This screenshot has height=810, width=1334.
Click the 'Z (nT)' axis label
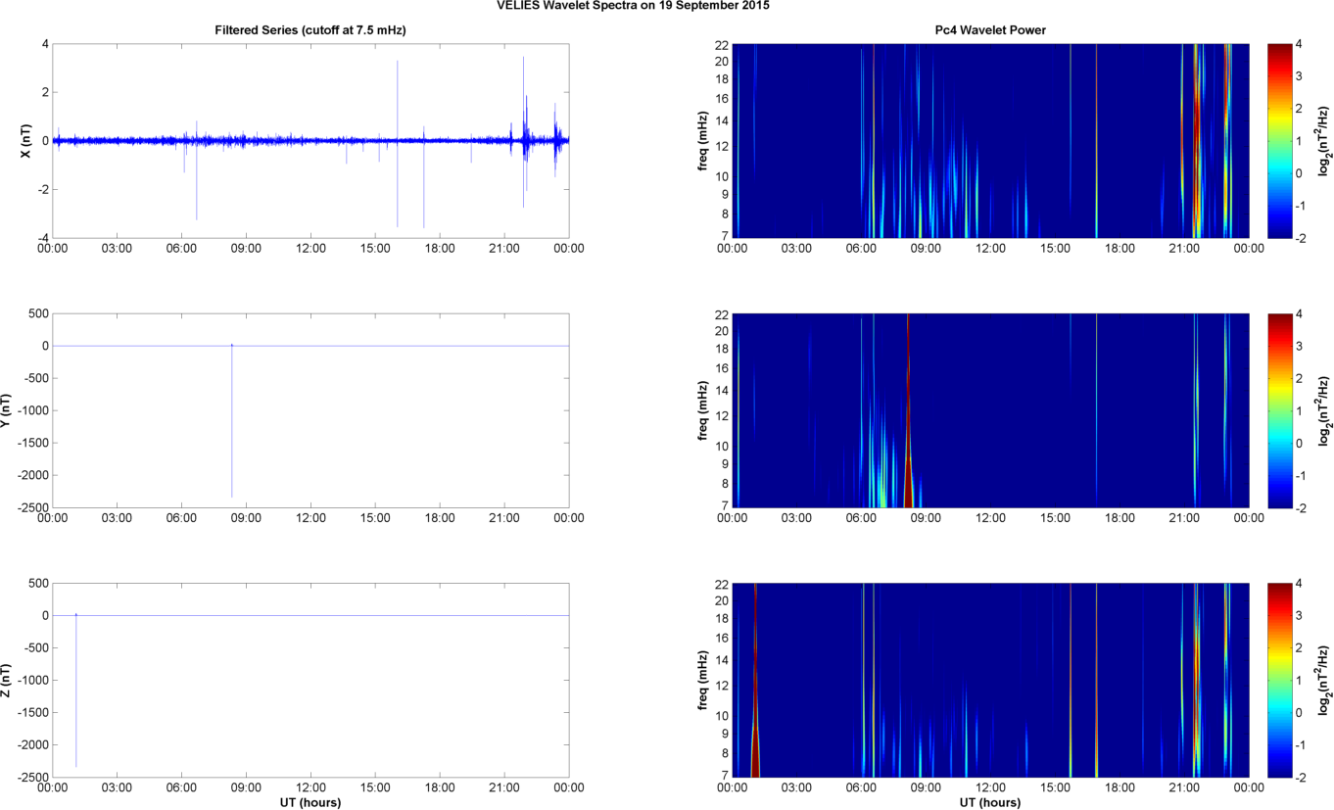[10, 680]
